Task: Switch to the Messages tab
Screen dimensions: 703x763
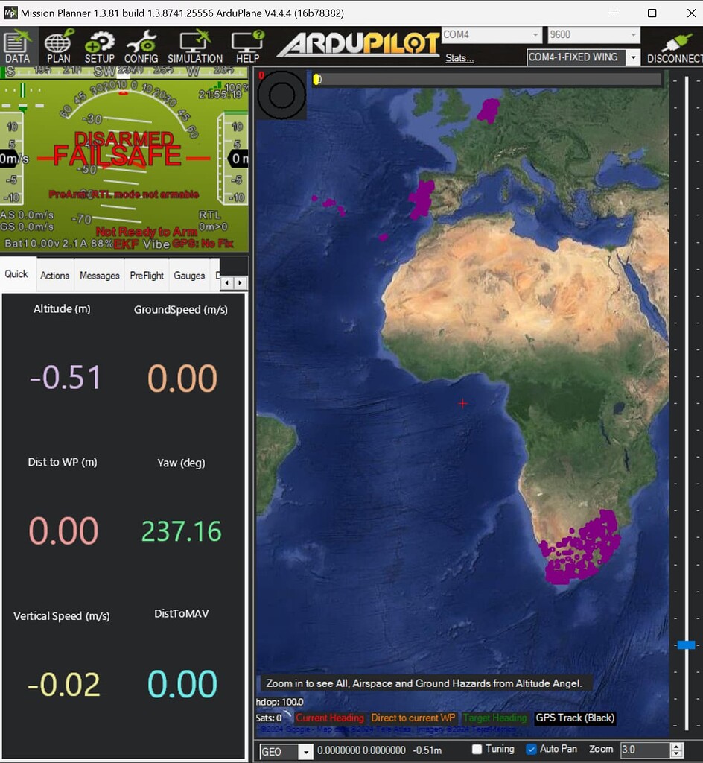Action: [99, 276]
